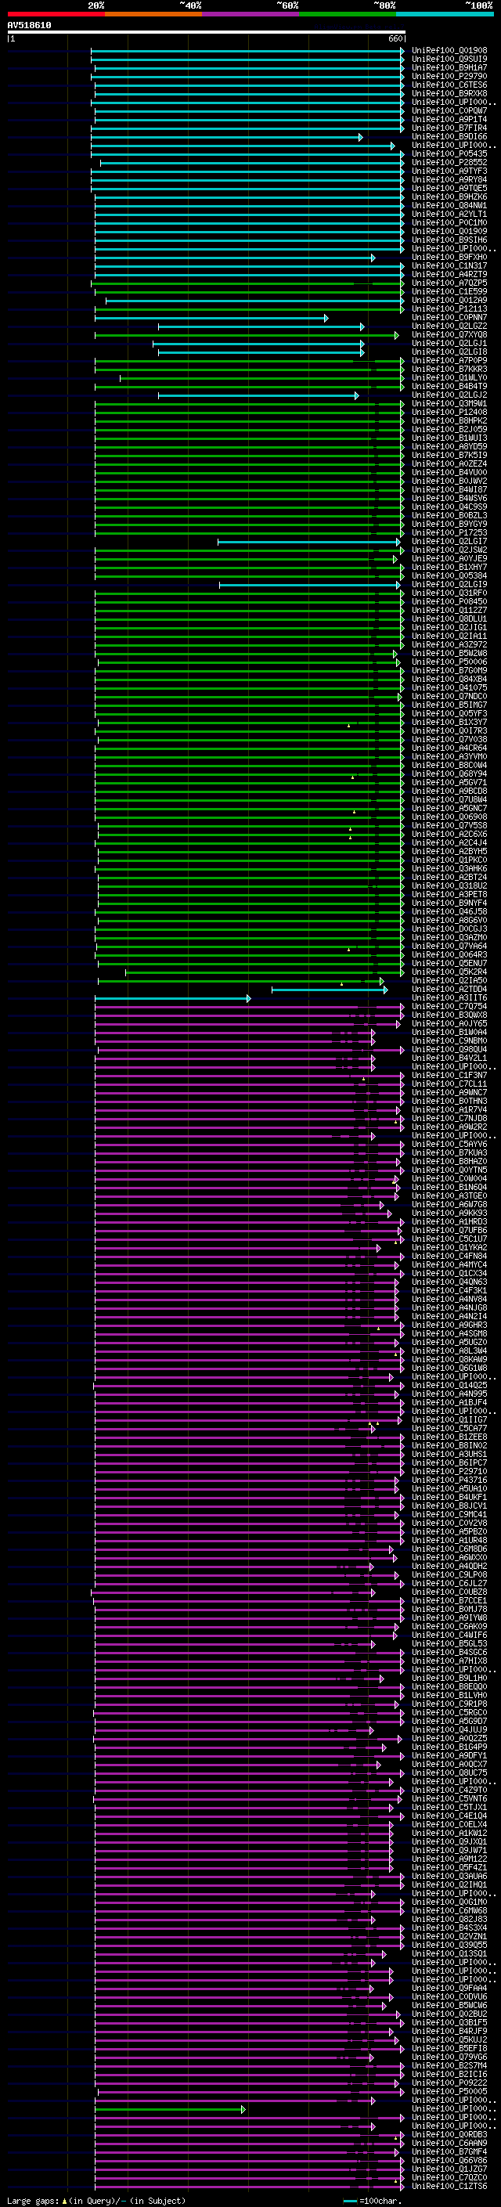Select hit label UniRef100_P28552
Viewport: 501px width, 2207px height.
(449, 163)
